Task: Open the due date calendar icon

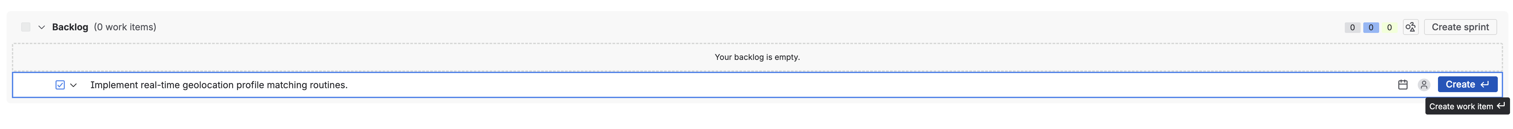Action: coord(1403,85)
